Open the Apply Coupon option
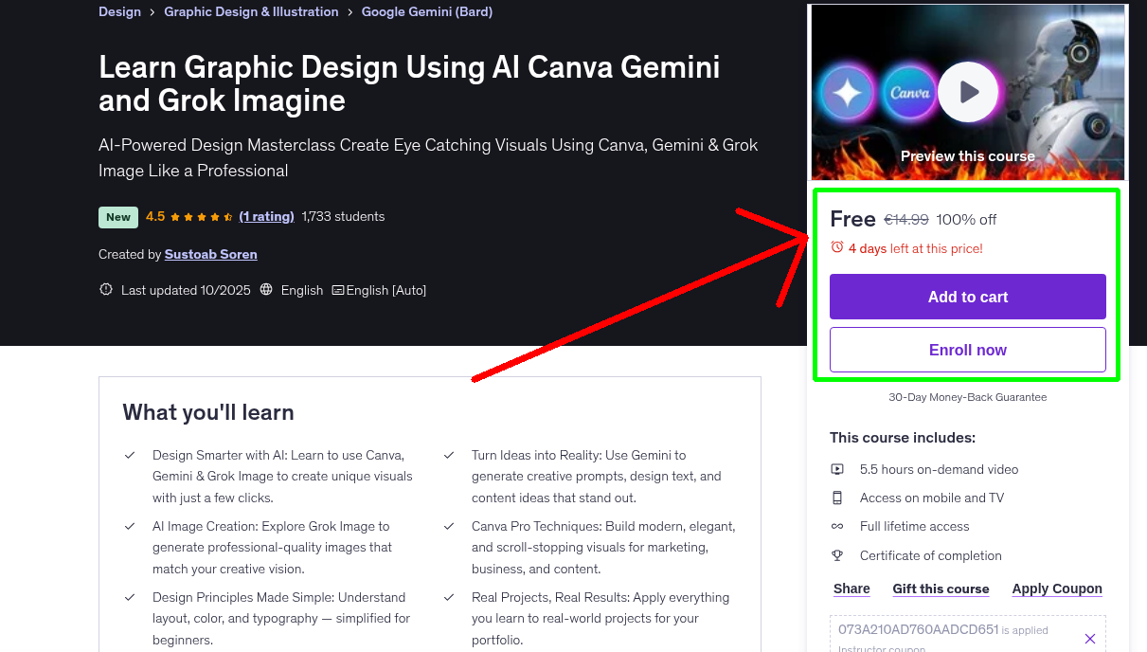Screen dimensions: 1147x652 click(x=1057, y=589)
